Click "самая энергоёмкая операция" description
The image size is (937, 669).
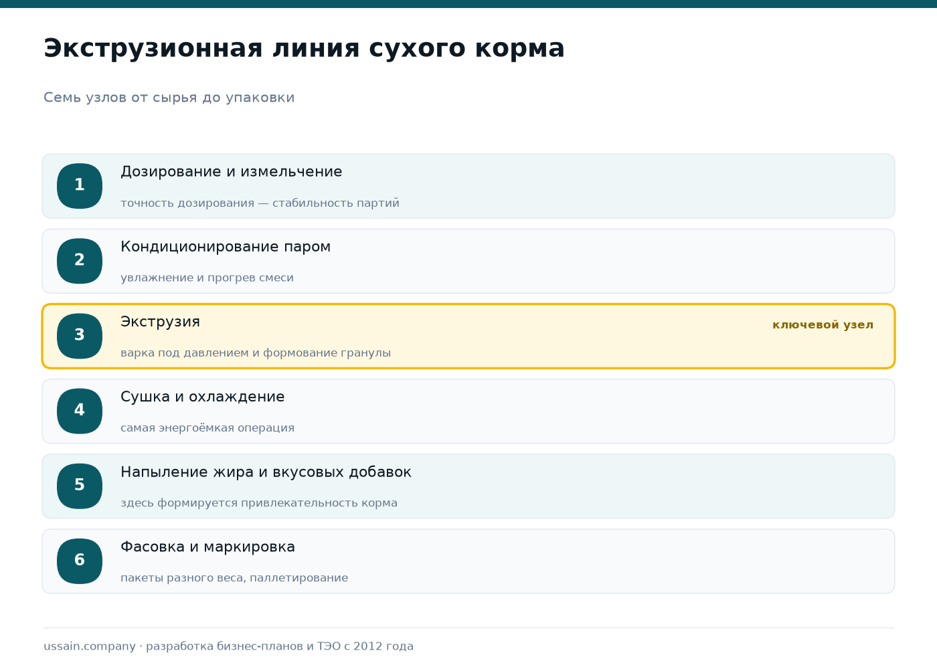click(x=207, y=427)
